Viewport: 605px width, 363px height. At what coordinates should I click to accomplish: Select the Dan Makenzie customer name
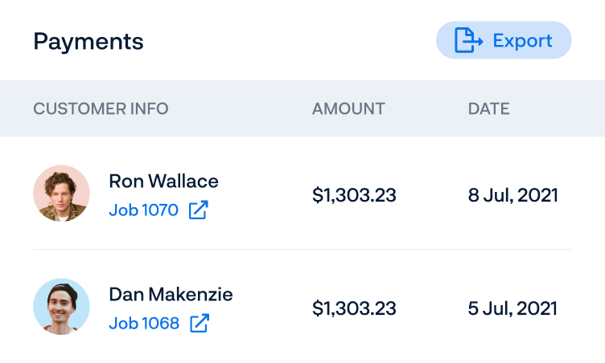[171, 295]
